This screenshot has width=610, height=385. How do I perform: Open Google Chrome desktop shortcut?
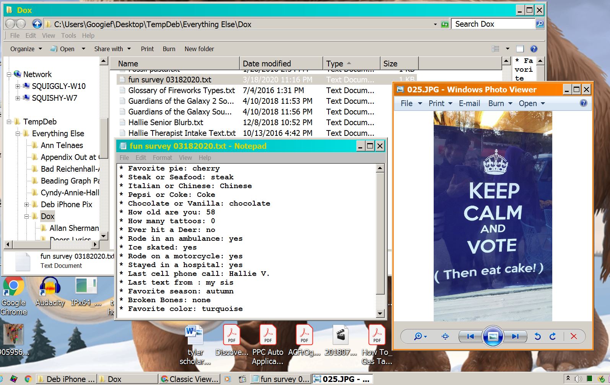[13, 296]
